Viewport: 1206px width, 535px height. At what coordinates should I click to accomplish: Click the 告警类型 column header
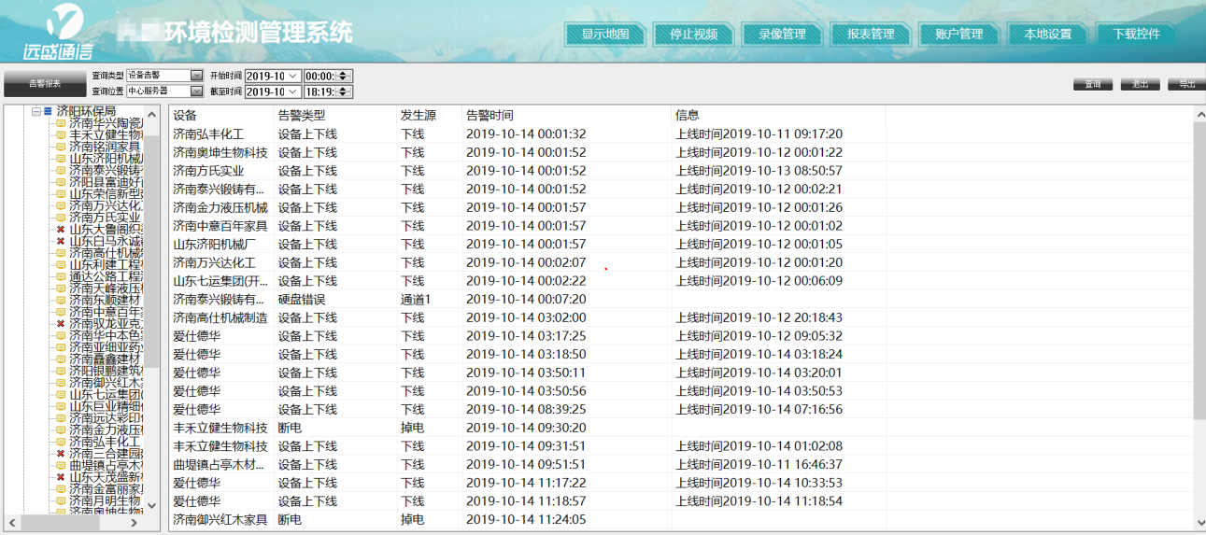pyautogui.click(x=335, y=115)
